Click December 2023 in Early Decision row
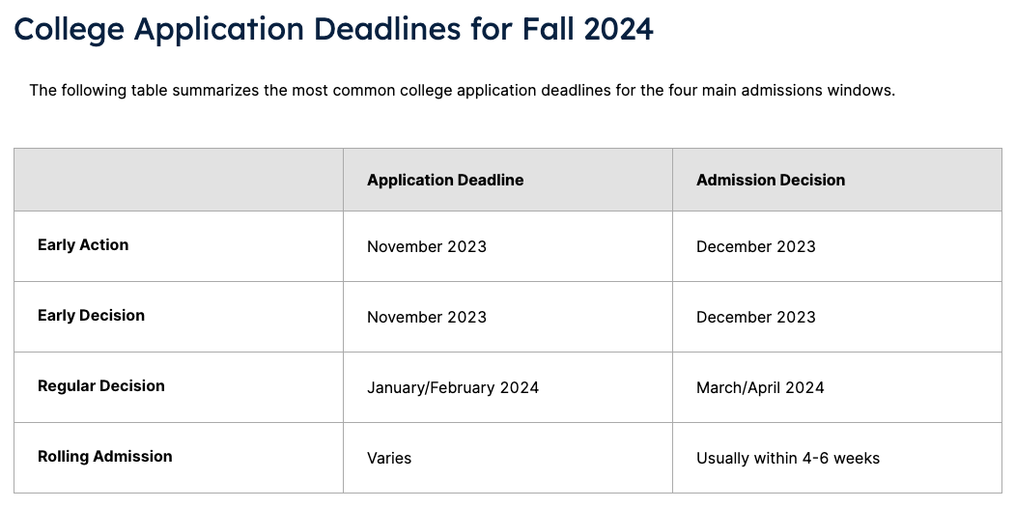Viewport: 1015px width, 508px height. [756, 317]
